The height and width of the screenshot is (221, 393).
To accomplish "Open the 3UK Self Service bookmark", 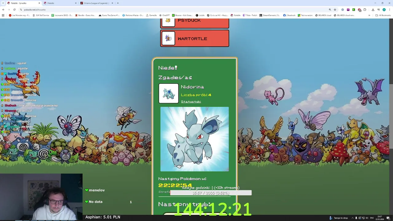I will (41, 15).
